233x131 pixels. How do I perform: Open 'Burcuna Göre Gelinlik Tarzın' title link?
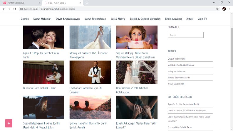40,88
